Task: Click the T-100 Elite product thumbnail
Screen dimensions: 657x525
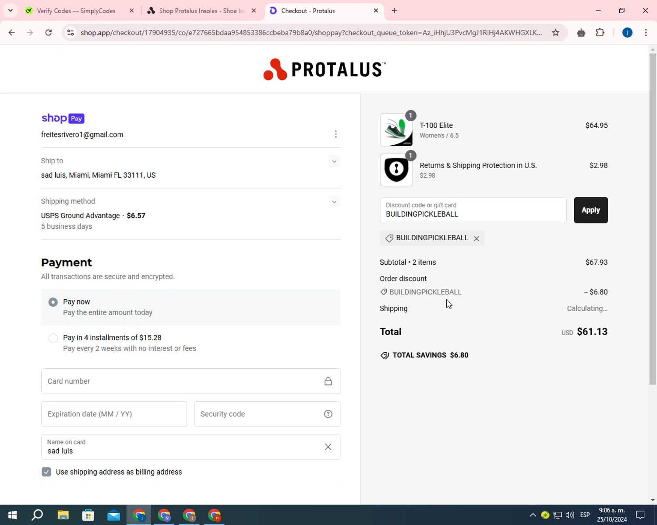Action: tap(396, 130)
